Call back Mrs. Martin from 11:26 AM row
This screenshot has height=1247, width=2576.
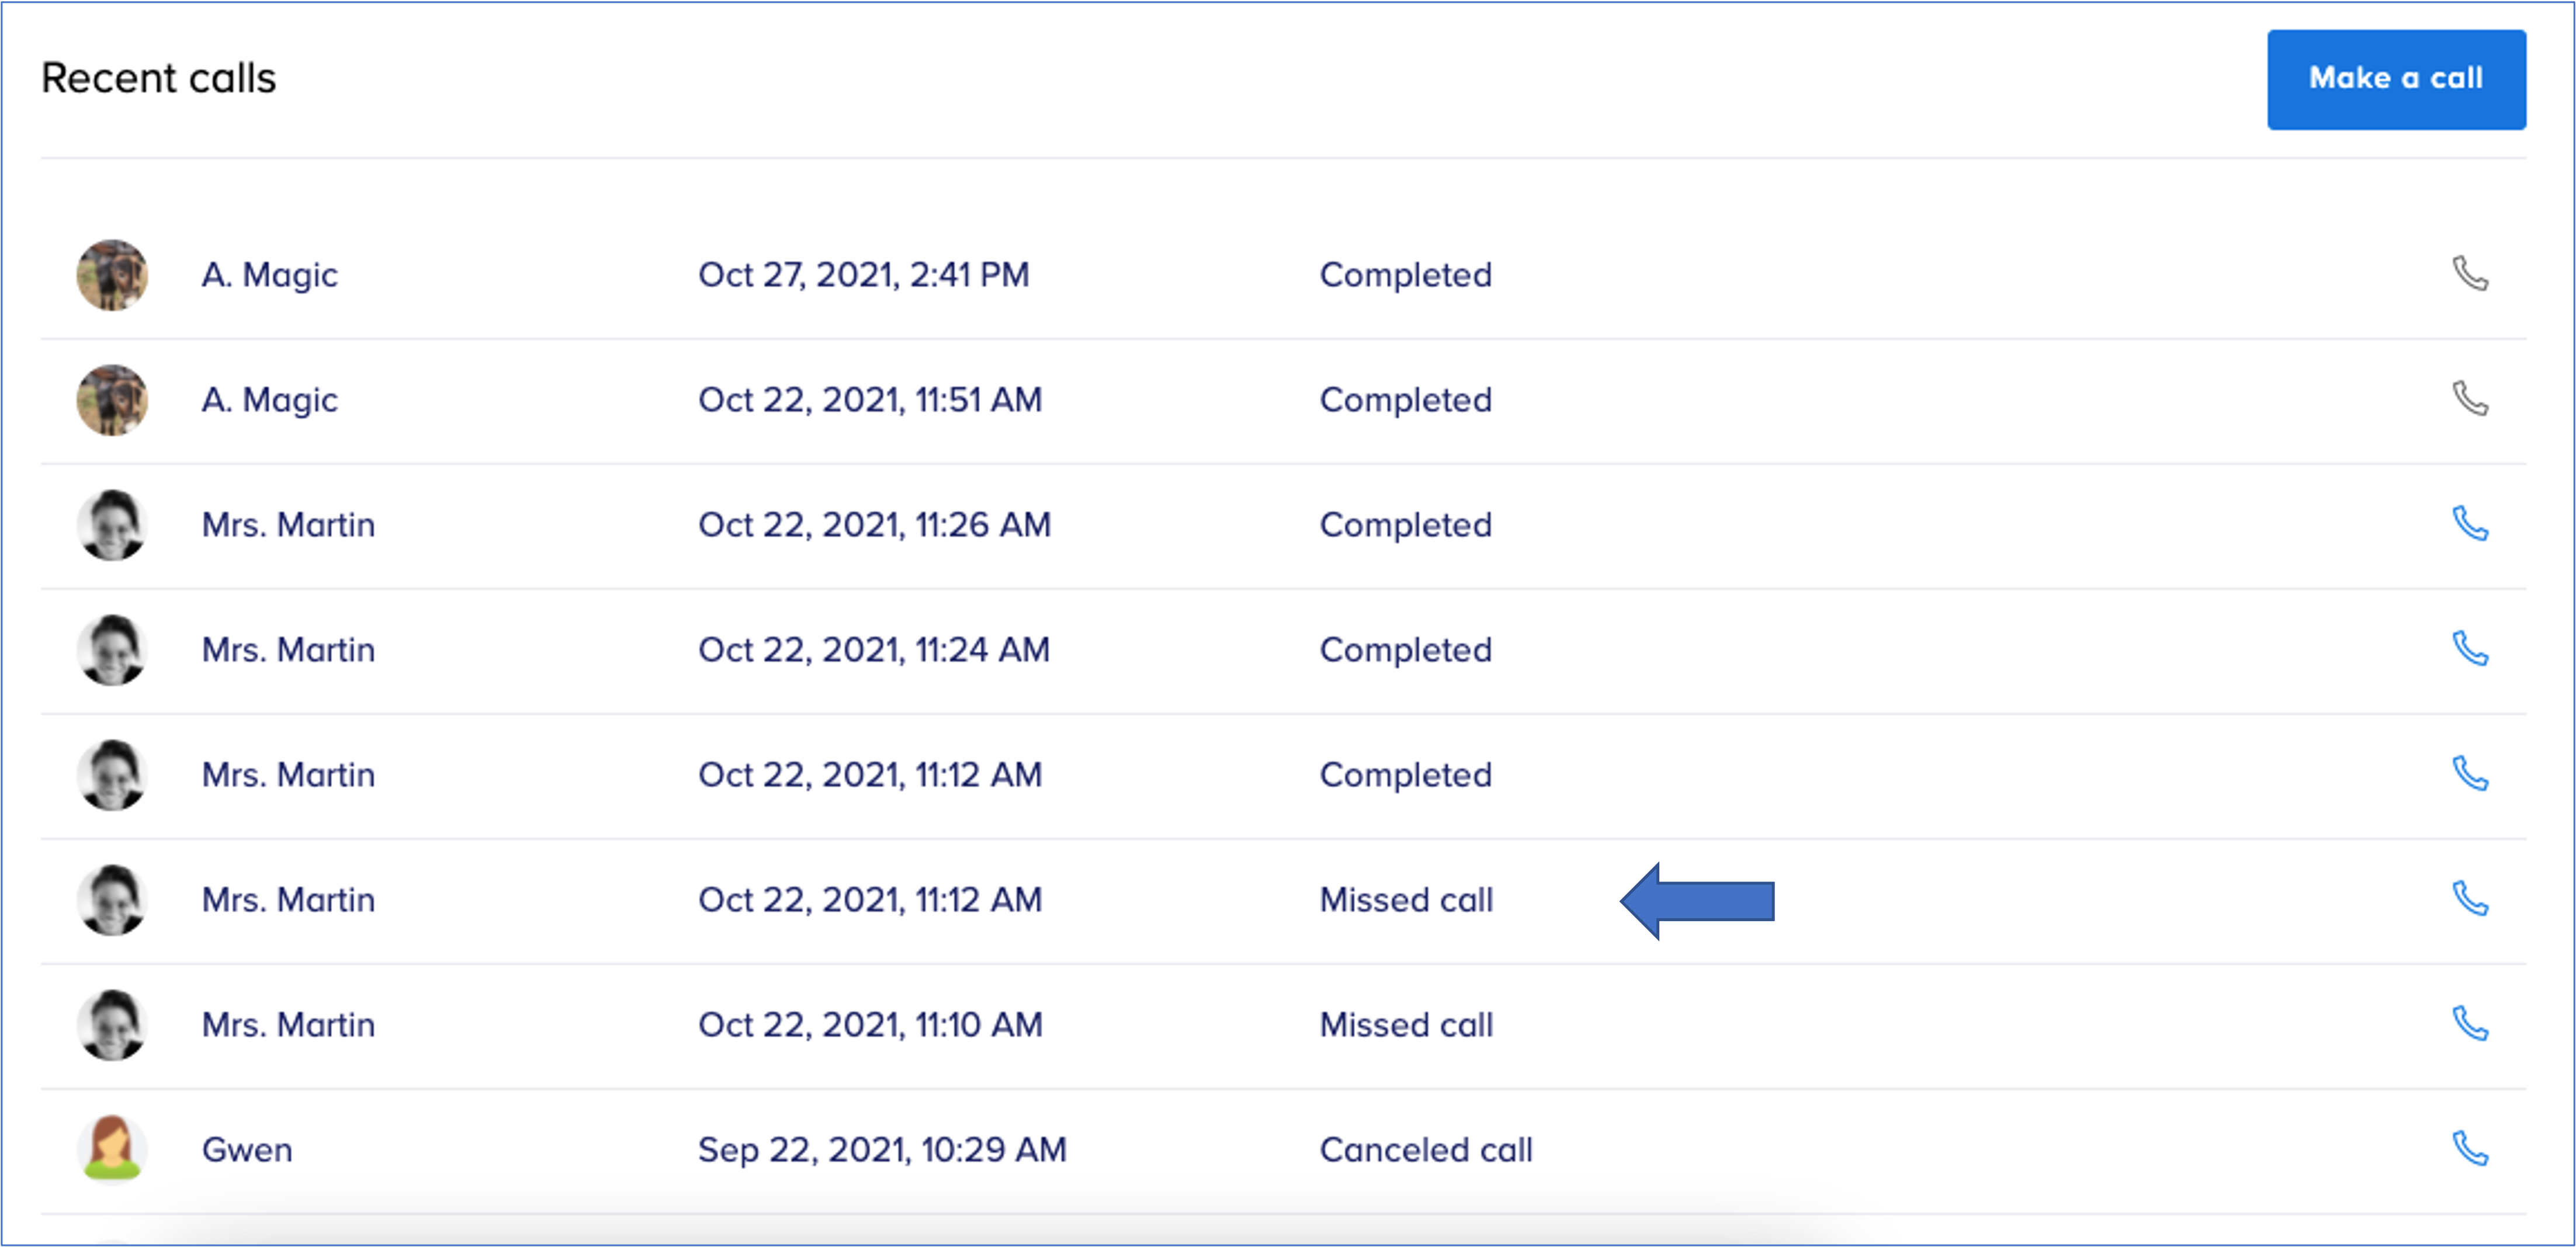2469,524
